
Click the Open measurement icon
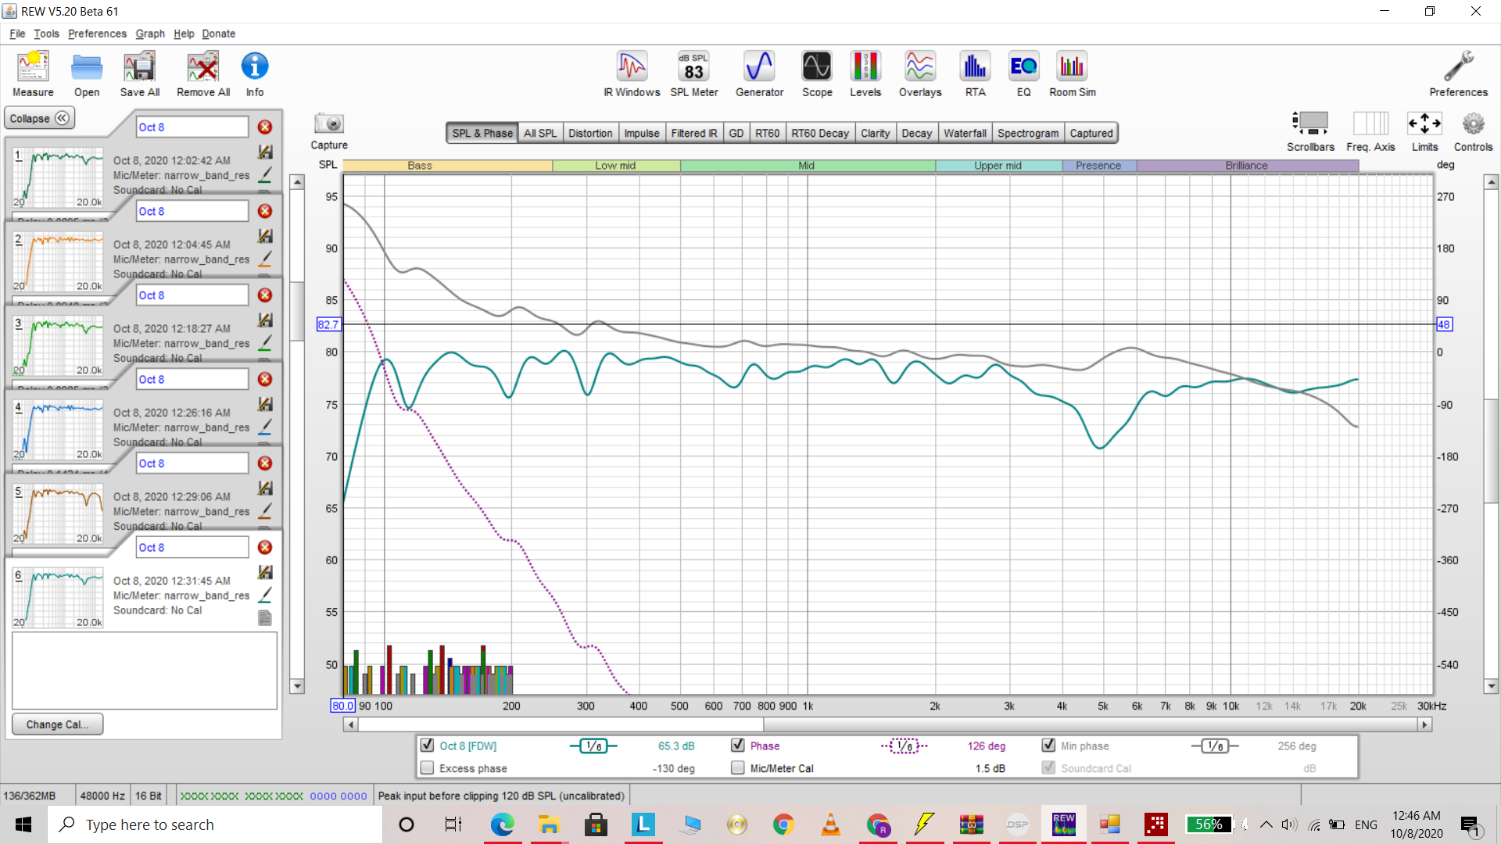[x=87, y=74]
